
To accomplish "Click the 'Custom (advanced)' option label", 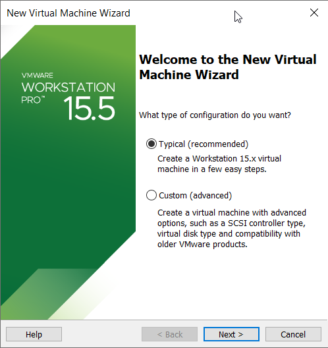I will [x=195, y=196].
